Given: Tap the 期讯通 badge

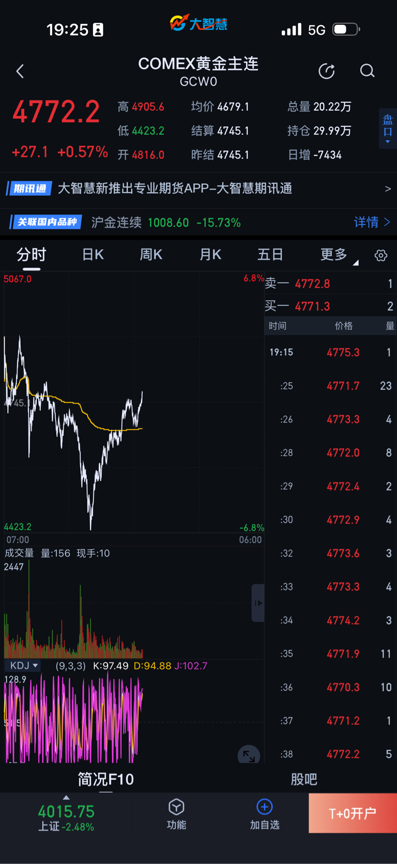Looking at the screenshot, I should 29,188.
